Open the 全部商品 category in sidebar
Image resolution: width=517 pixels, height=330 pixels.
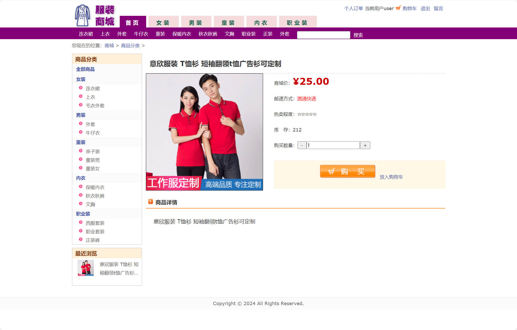point(85,69)
